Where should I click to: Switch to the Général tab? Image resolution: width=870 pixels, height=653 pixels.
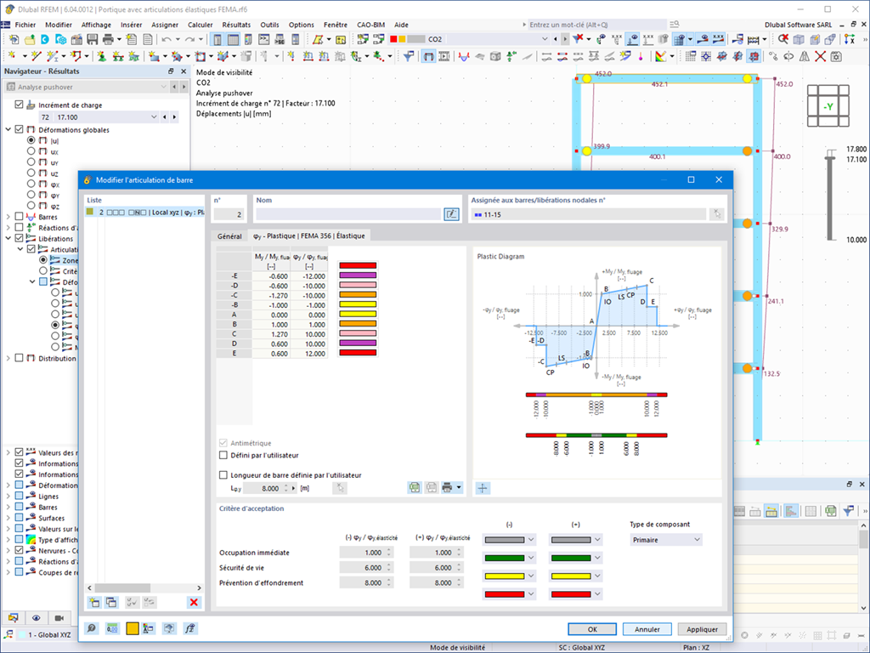(x=229, y=236)
